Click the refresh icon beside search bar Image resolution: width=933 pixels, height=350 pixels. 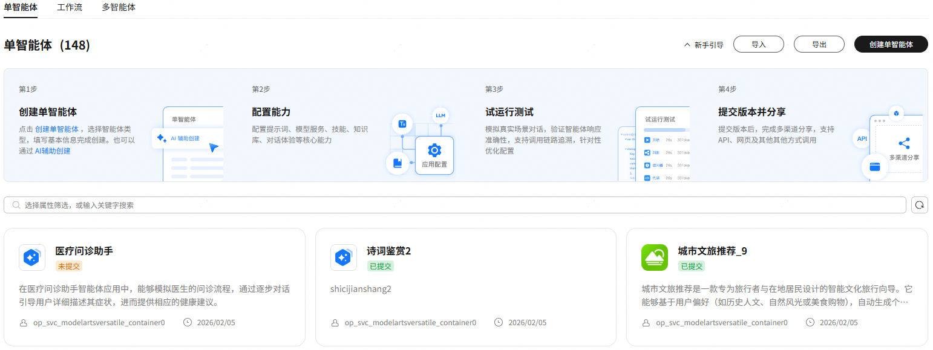[919, 205]
